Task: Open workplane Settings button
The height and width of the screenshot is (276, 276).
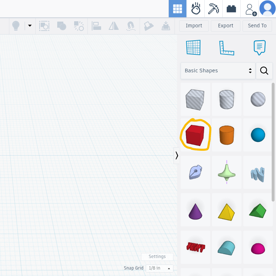Action: [x=157, y=257]
